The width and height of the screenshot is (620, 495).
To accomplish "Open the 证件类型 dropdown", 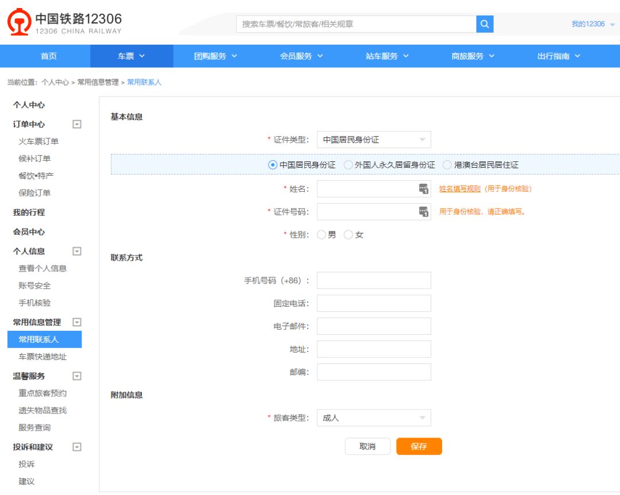I will pos(374,140).
